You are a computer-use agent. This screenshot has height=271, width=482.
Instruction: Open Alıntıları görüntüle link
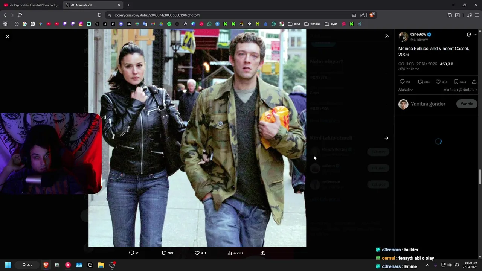coord(460,90)
